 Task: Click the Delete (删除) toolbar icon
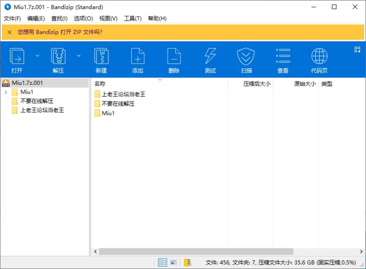pos(174,56)
